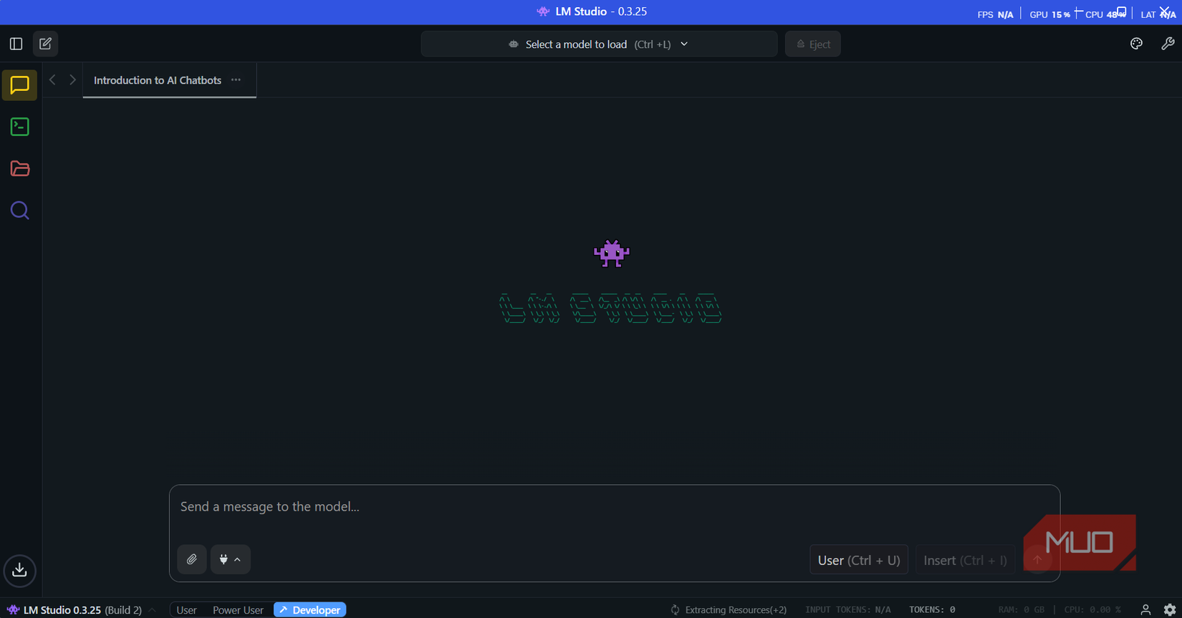
Task: Click the TOKENS: 0 status text
Action: tap(932, 609)
